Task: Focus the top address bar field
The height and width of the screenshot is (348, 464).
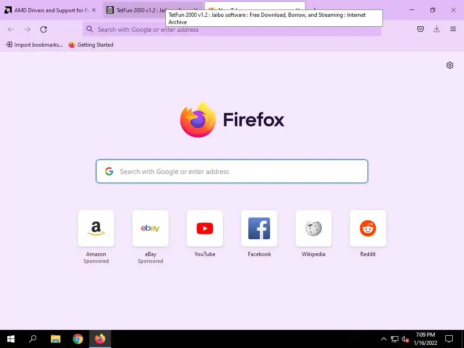Action: pyautogui.click(x=232, y=29)
